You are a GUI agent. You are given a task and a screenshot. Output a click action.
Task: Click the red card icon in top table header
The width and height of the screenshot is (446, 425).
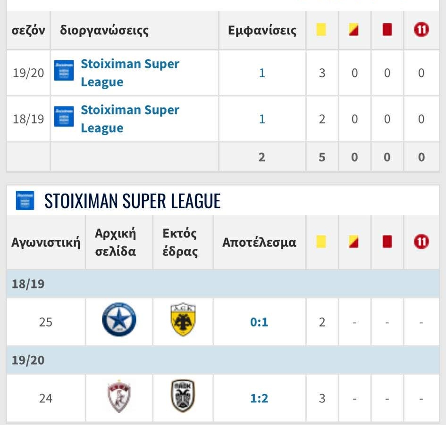coord(387,30)
